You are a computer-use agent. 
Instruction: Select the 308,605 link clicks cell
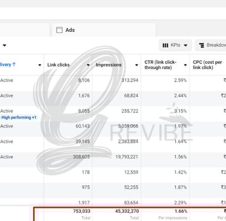(x=81, y=157)
